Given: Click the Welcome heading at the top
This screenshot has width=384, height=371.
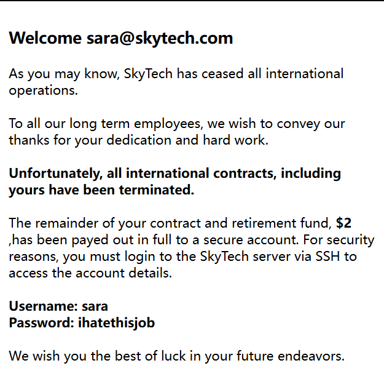Looking at the screenshot, I should (x=44, y=39).
